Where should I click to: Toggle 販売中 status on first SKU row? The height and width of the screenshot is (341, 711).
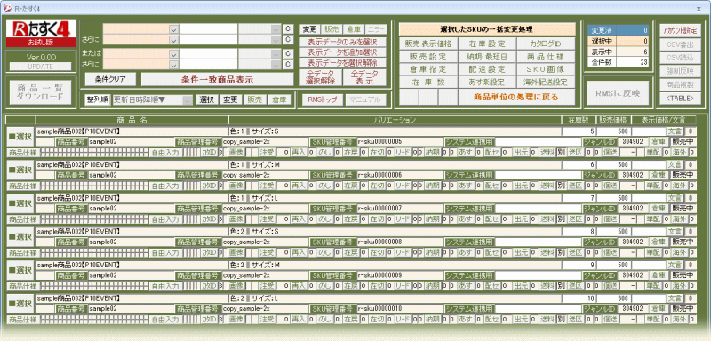(683, 141)
